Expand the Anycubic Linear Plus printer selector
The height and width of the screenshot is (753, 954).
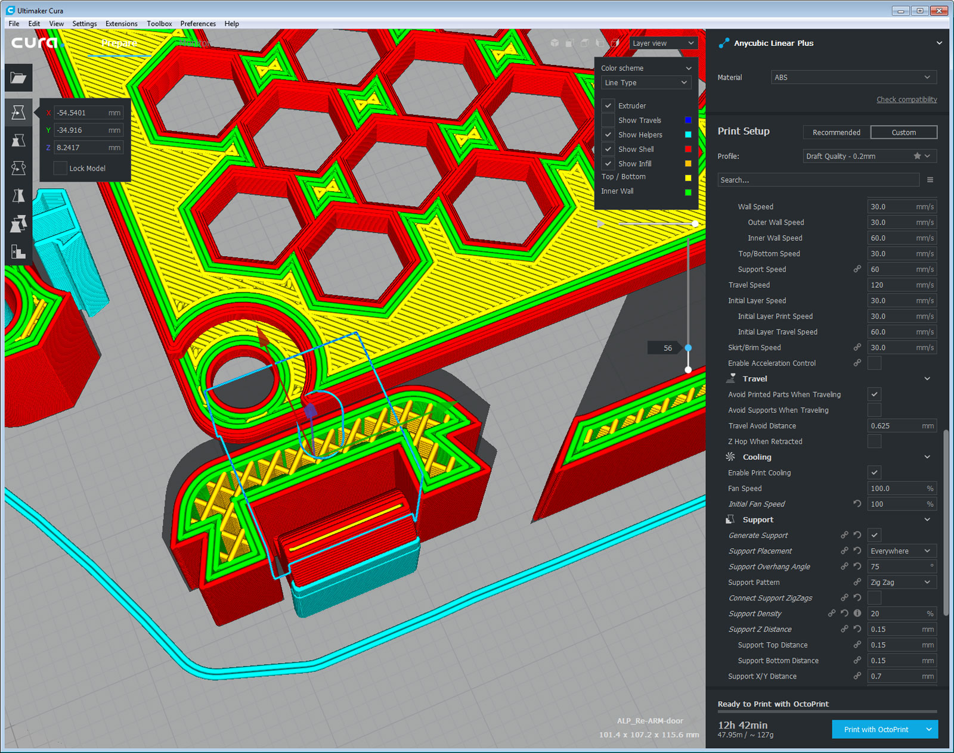[x=939, y=43]
